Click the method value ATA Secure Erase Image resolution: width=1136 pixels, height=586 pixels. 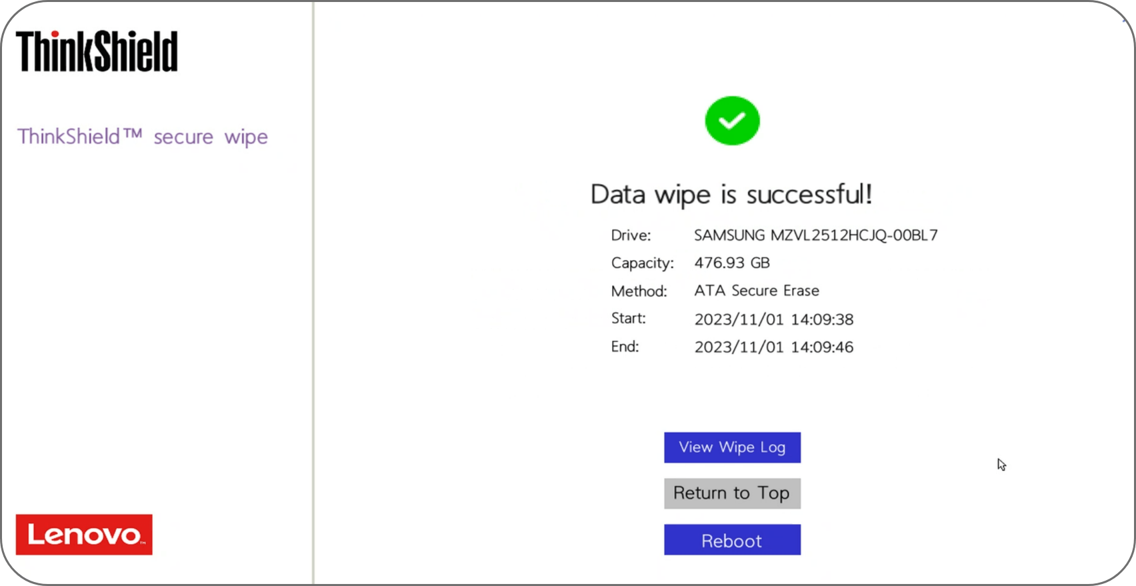[757, 291]
